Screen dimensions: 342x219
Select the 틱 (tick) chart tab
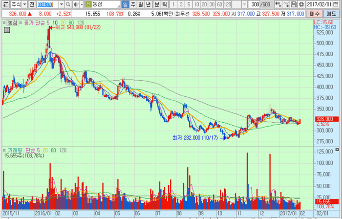pyautogui.click(x=164, y=4)
